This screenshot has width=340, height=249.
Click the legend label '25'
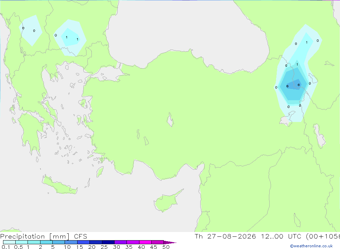coord(104,247)
